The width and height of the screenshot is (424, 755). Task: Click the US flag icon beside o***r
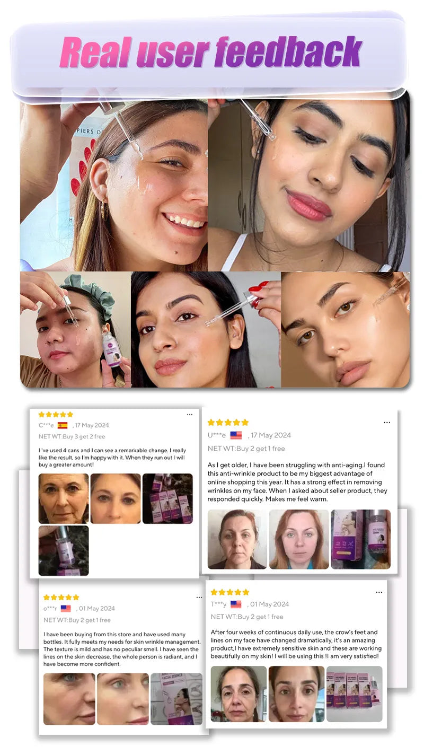coord(66,609)
